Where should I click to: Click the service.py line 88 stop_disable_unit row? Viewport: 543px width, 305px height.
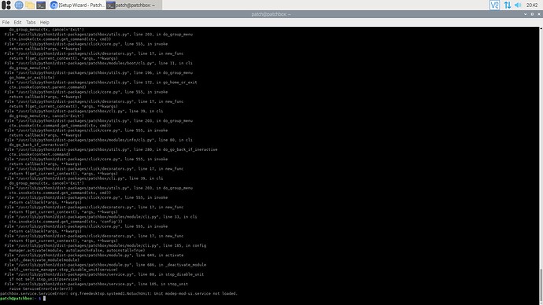coord(104,274)
